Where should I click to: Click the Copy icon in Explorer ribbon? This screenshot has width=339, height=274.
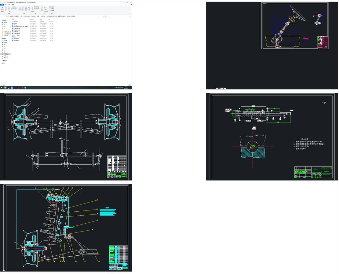coord(6,8)
